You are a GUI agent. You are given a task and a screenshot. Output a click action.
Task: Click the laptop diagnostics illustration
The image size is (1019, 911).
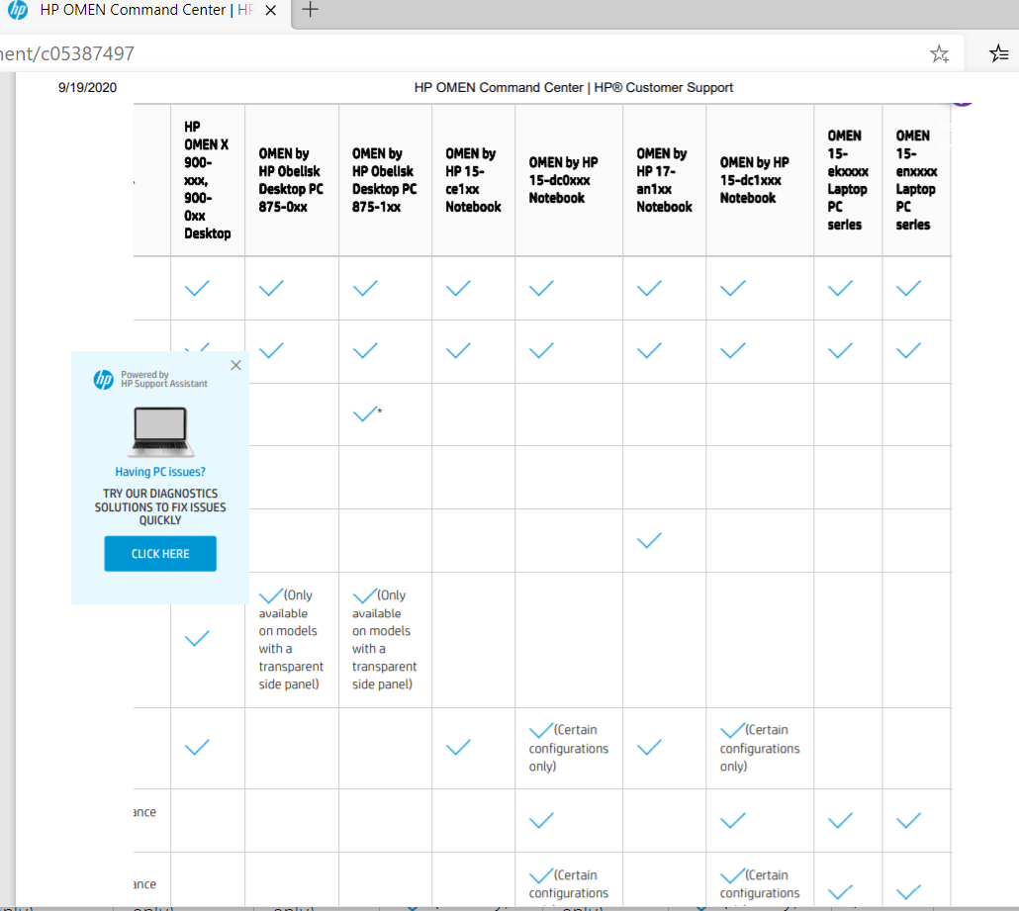(158, 432)
